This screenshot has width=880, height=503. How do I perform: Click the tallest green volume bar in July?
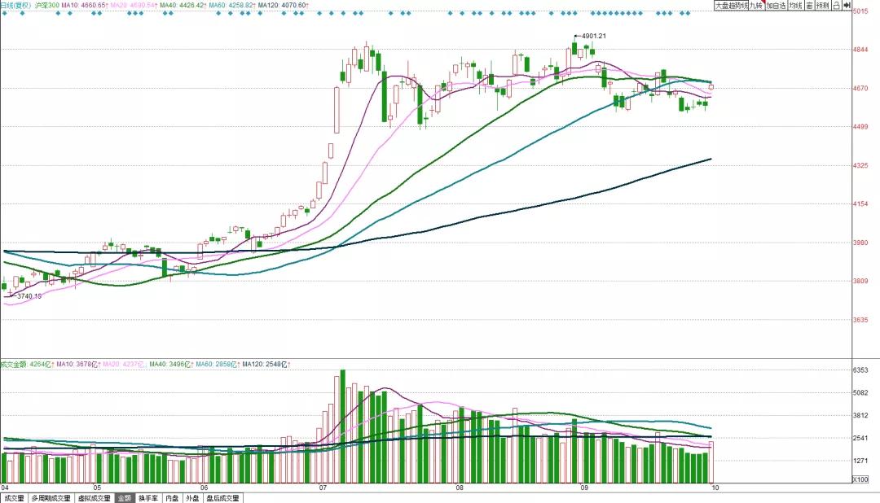(343, 426)
